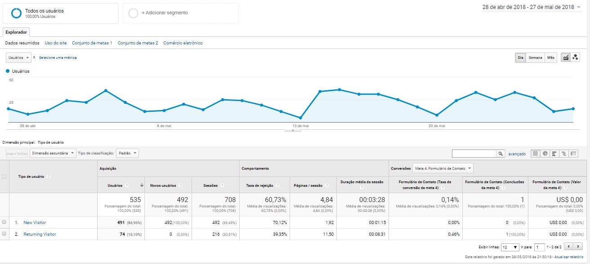Open the Dimensão secundária dropdown
The image size is (590, 264).
point(53,153)
